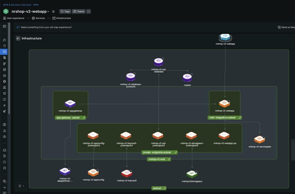Select the nrshop-v2-sql-database node

tap(159, 62)
